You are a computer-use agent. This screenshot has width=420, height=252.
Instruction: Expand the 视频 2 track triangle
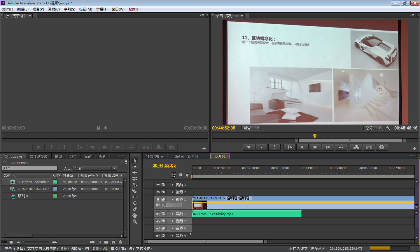coord(173,192)
